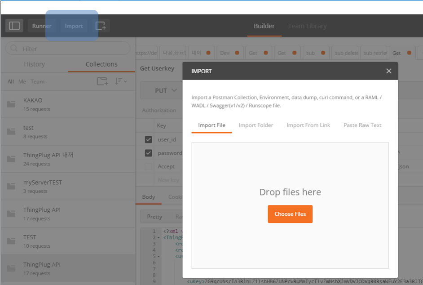Switch to the Dev request tab
423x285 pixels.
(230, 53)
